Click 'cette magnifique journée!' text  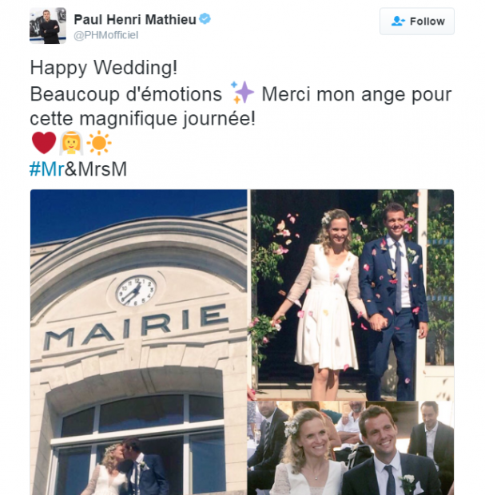point(142,119)
